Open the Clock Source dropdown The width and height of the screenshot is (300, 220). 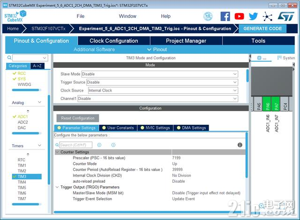coord(163,90)
